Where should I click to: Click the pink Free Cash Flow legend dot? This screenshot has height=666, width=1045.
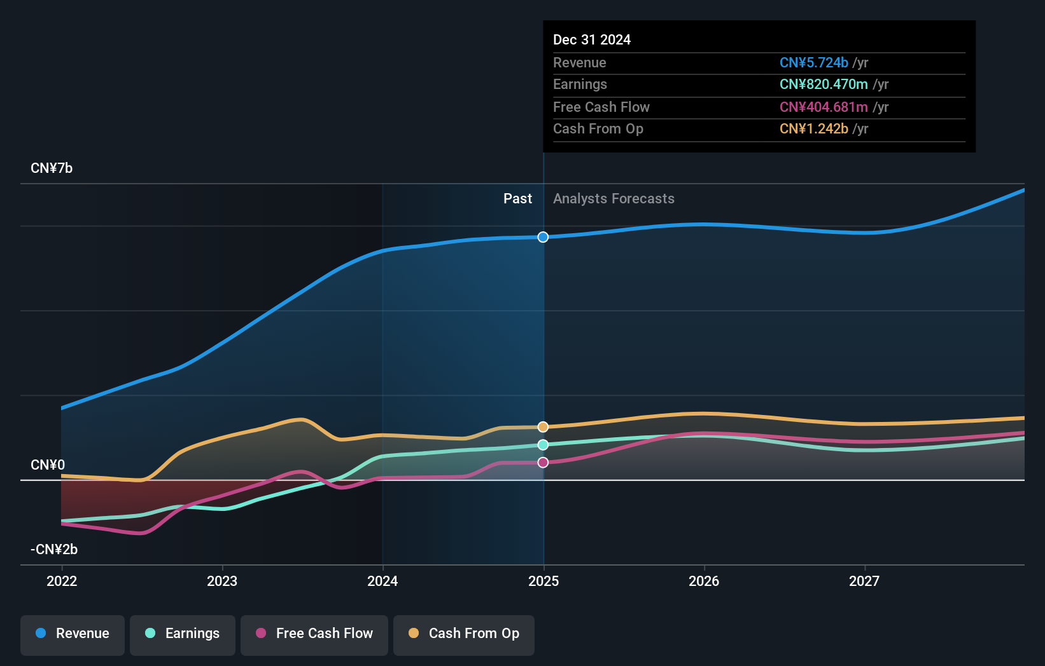click(x=261, y=633)
